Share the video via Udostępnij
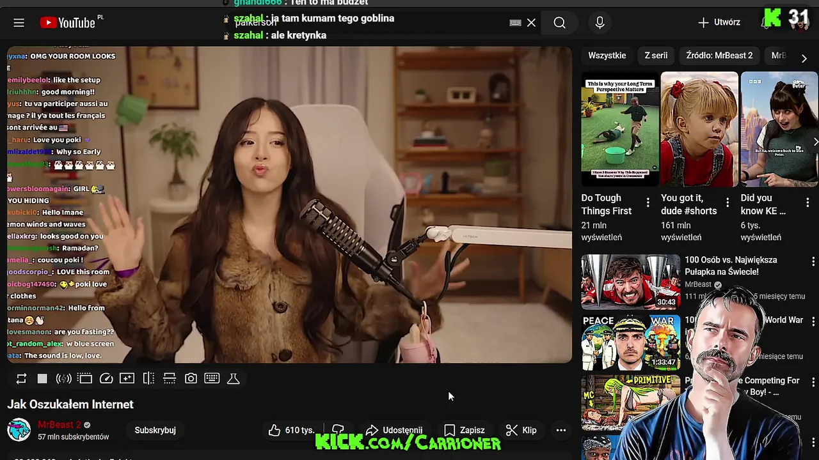This screenshot has height=460, width=819. coord(394,430)
